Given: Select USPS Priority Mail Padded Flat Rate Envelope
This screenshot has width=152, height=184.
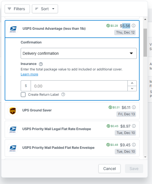Looking at the screenshot, I should pos(72,148).
